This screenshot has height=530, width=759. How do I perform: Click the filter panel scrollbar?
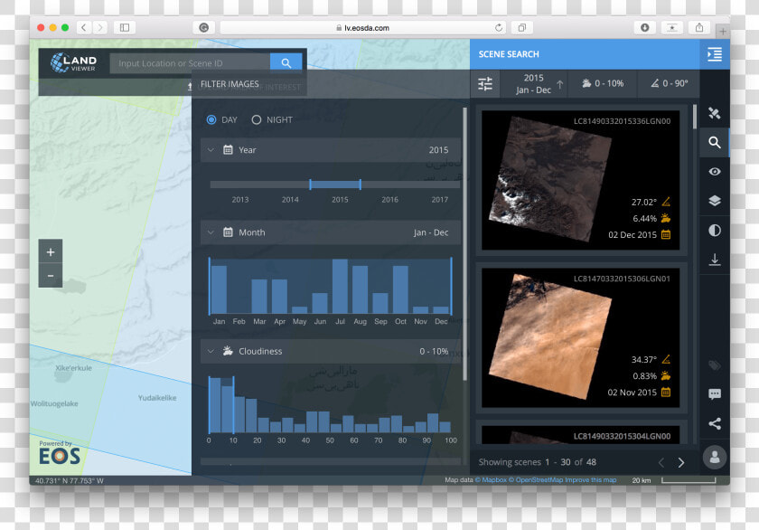pos(464,243)
